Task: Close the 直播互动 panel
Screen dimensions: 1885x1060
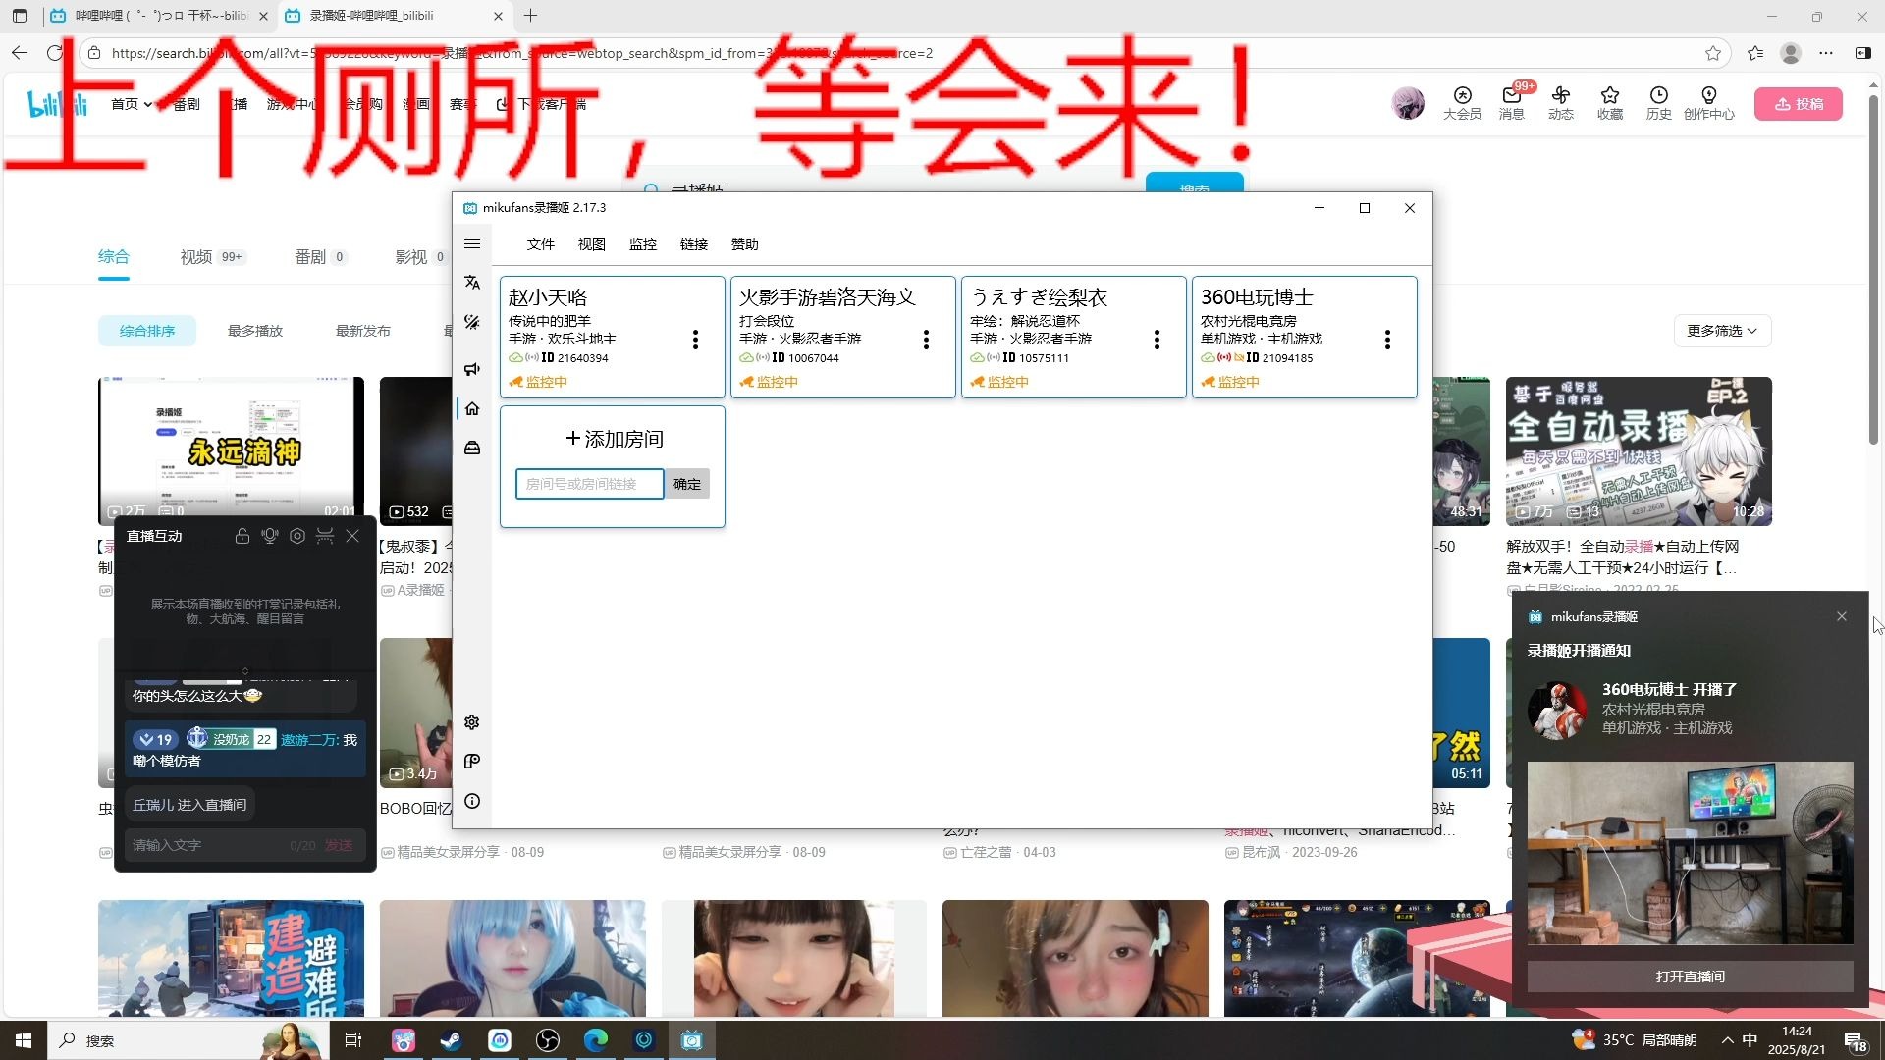Action: [352, 536]
